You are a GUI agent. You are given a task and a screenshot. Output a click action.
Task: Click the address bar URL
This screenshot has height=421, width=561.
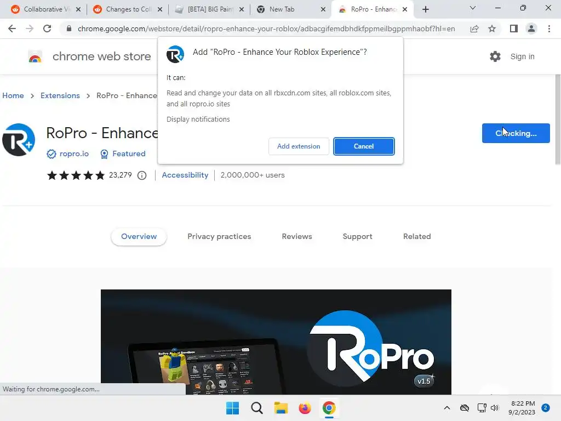click(x=266, y=29)
